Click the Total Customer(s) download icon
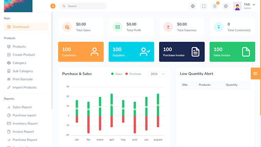261x147 pixels. tap(218, 27)
